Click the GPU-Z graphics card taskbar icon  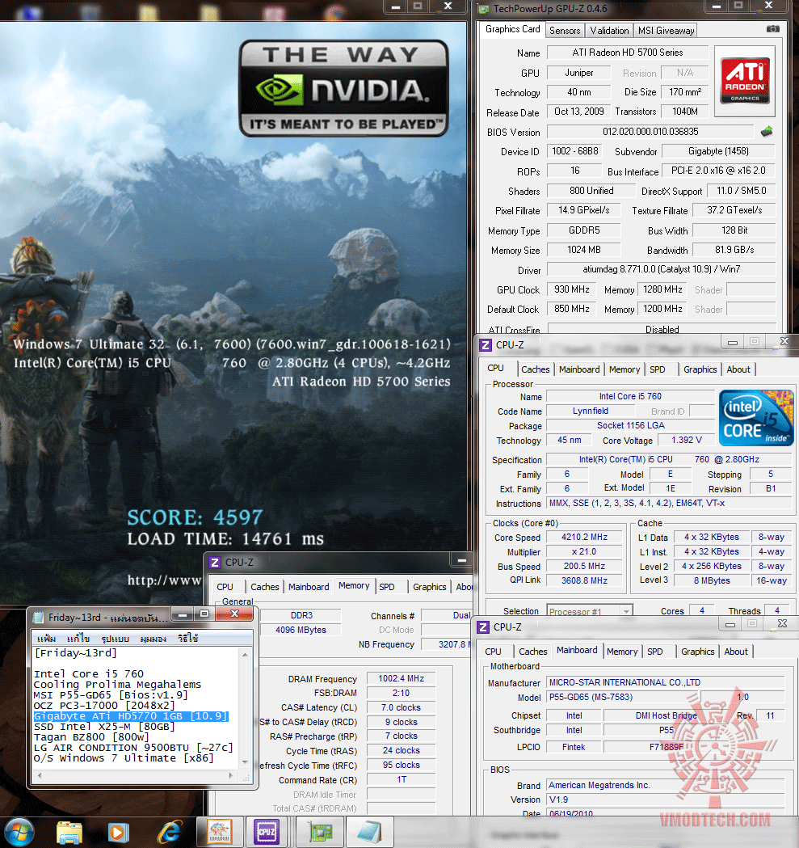coord(320,832)
